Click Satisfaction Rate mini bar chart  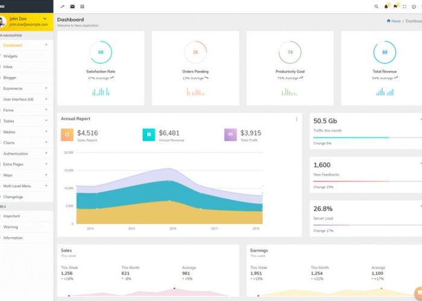point(101,92)
